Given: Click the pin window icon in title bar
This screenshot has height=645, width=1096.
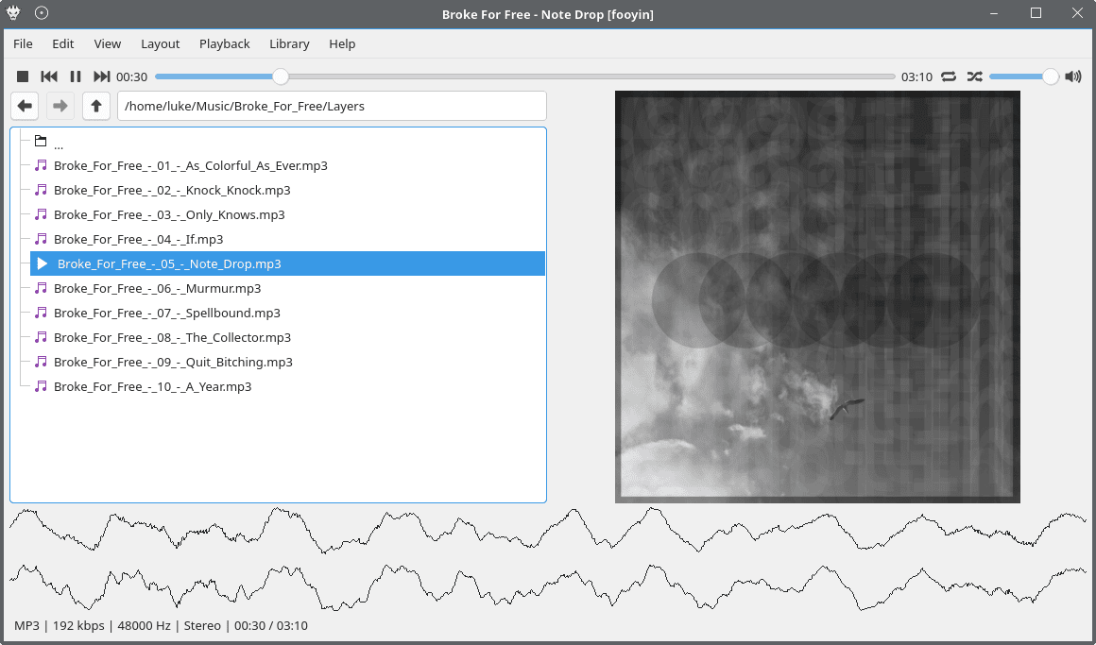Looking at the screenshot, I should 42,12.
